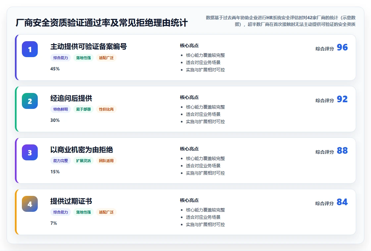Click the score 96

click(342, 47)
